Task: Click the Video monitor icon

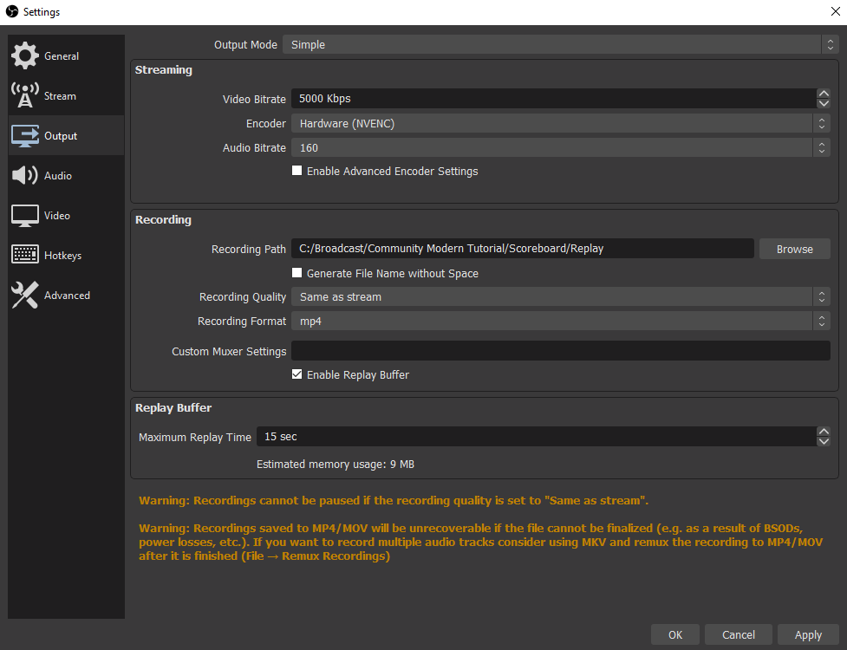Action: click(x=25, y=216)
